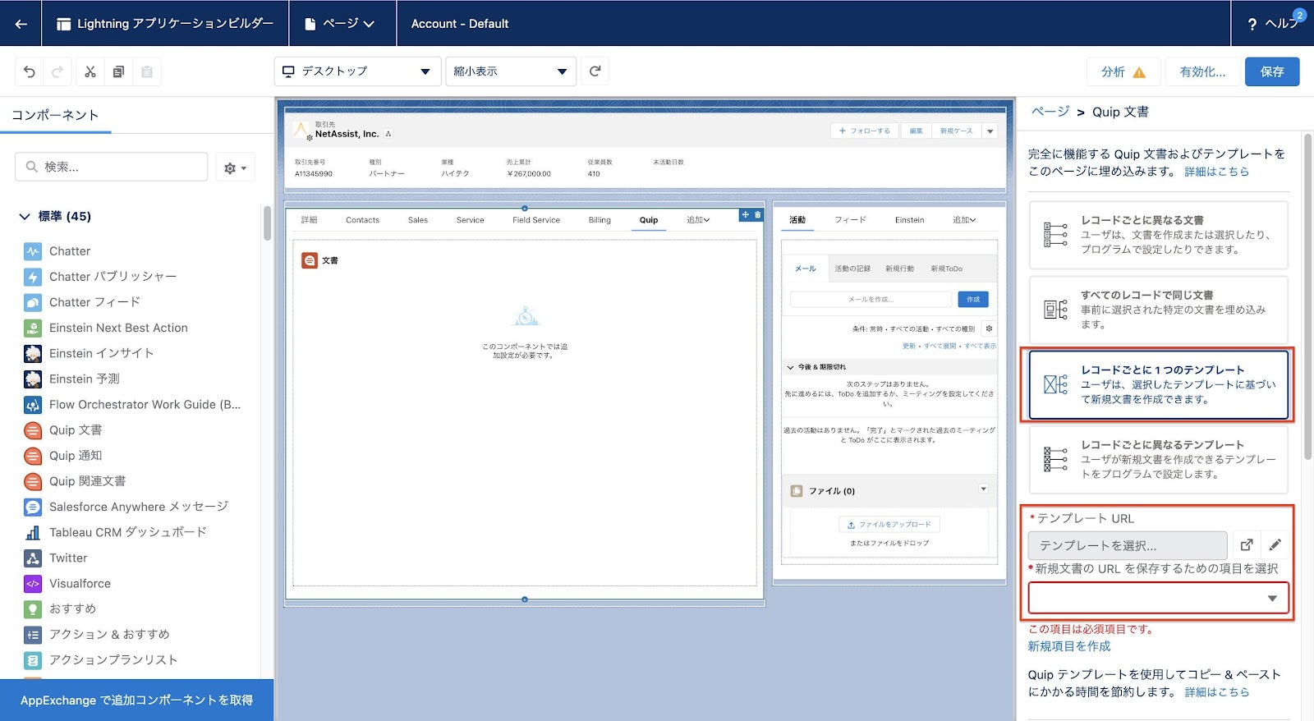Open the record header actions dropdown arrow
This screenshot has width=1314, height=721.
pyautogui.click(x=990, y=131)
